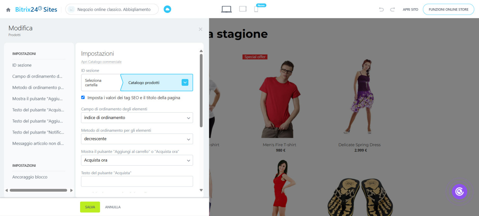Click the settings panel scroll up arrow

[201, 51]
